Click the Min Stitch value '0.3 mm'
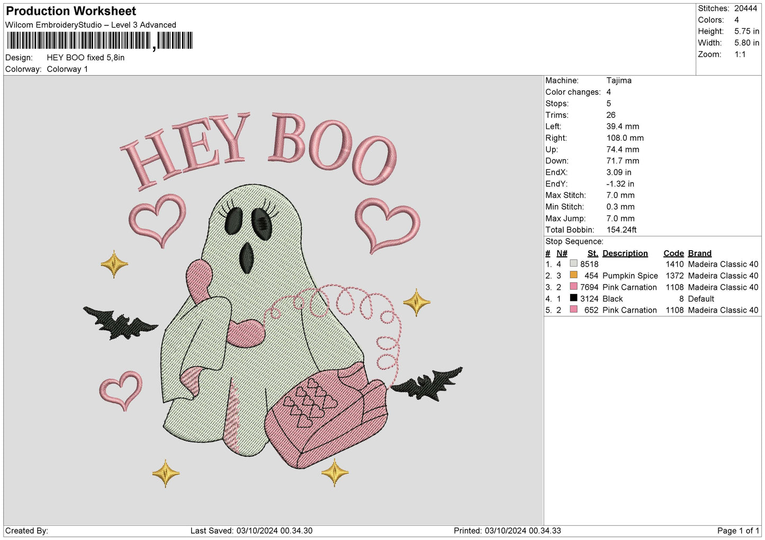 [x=620, y=207]
